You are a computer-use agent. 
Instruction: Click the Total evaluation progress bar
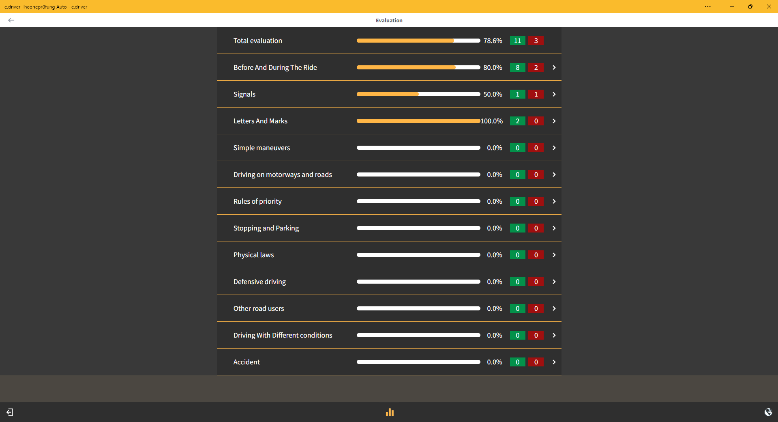coord(418,41)
